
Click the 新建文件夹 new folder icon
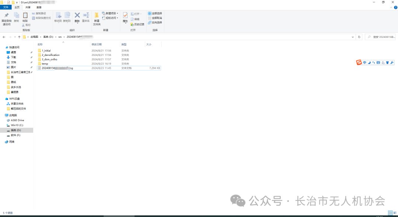[97, 15]
